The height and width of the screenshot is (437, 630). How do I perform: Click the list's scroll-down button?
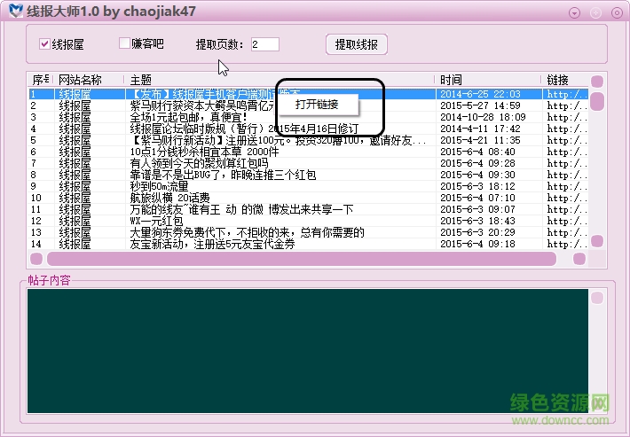(x=597, y=241)
